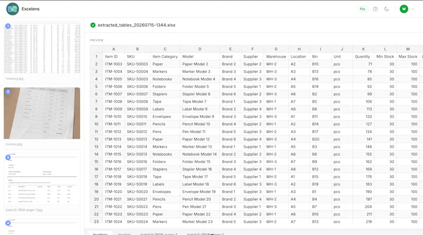Select column D header
423x235 pixels.
(200, 49)
